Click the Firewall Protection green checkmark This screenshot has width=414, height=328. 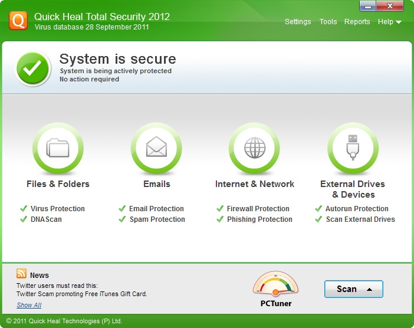point(220,209)
